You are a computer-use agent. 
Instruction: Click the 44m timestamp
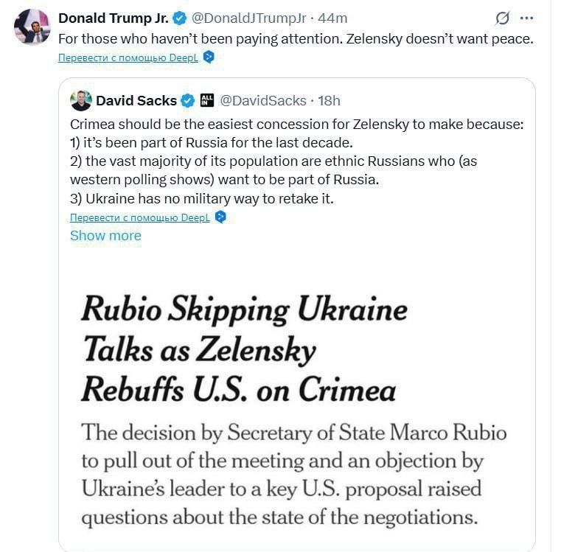(332, 18)
